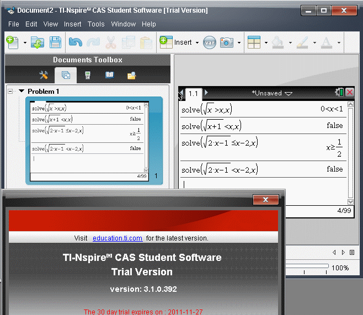Click the fill color bucket icon
This screenshot has height=315, width=363.
tap(278, 42)
